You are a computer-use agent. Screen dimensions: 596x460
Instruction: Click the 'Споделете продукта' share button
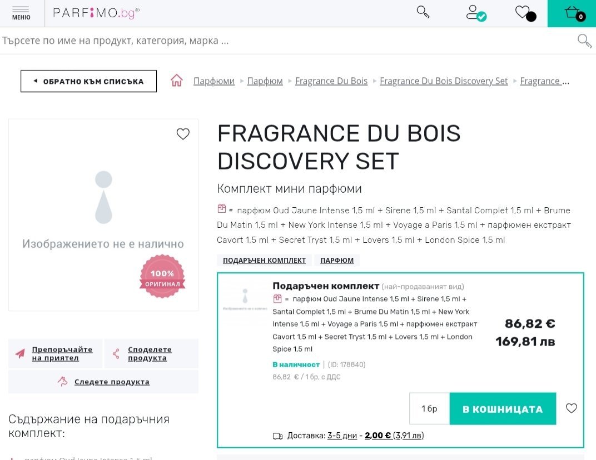(x=151, y=354)
